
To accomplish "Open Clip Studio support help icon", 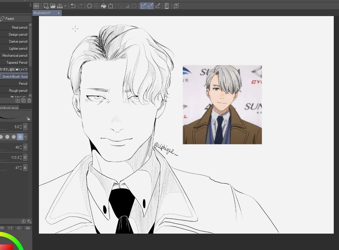I will pyautogui.click(x=176, y=6).
